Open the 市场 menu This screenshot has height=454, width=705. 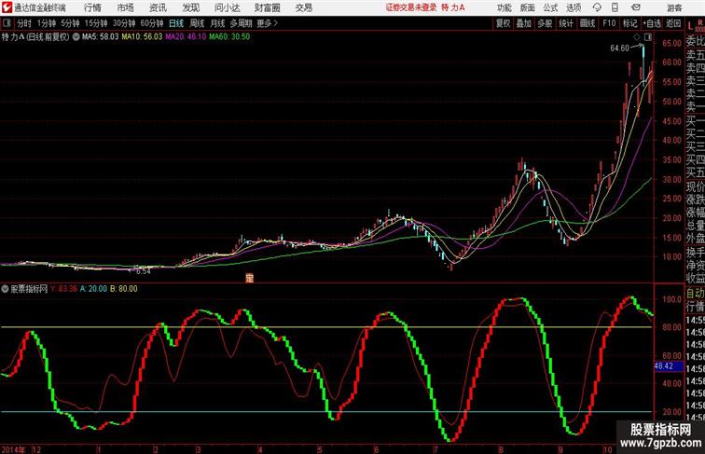click(125, 7)
